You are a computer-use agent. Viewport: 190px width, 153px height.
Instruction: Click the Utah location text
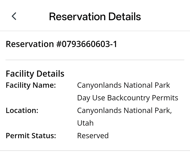85,123
